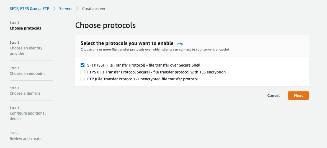Select Step 4 Choose a domain

(25, 93)
